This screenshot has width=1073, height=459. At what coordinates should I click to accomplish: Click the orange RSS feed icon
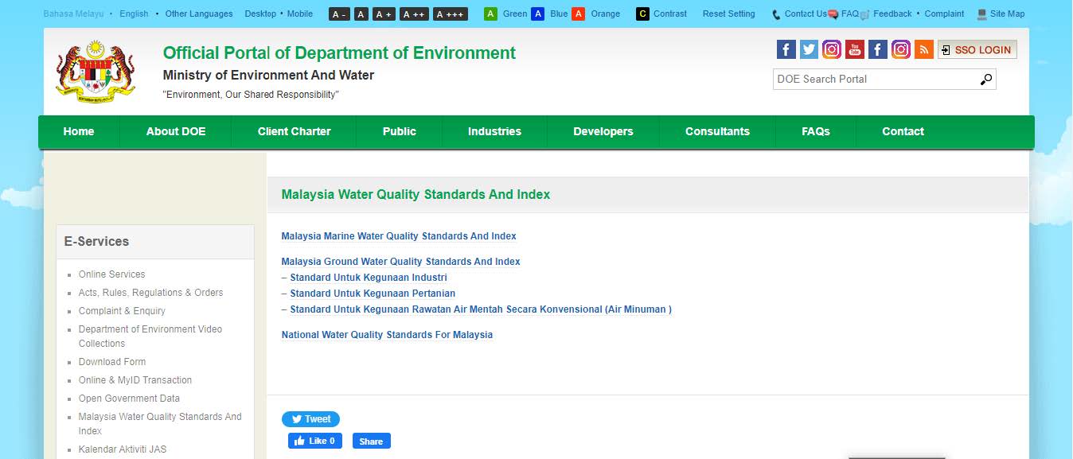pyautogui.click(x=923, y=49)
